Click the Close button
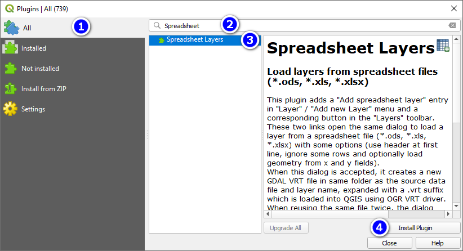463x251 pixels. [389, 243]
